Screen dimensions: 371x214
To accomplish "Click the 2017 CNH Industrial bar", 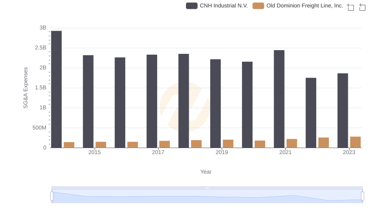I will point(152,101).
